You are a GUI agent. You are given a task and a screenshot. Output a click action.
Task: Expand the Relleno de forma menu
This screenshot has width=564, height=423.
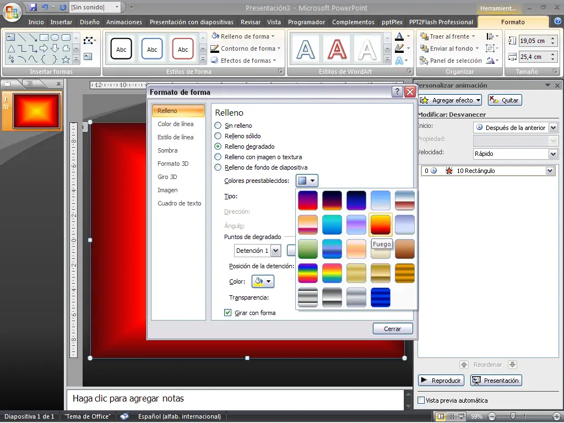click(x=243, y=36)
